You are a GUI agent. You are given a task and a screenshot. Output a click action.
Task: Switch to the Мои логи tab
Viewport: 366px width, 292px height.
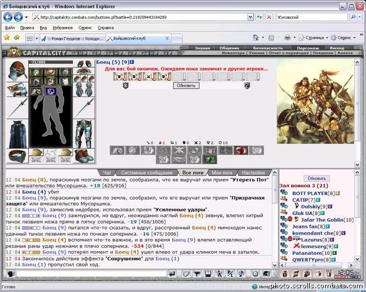click(x=222, y=172)
